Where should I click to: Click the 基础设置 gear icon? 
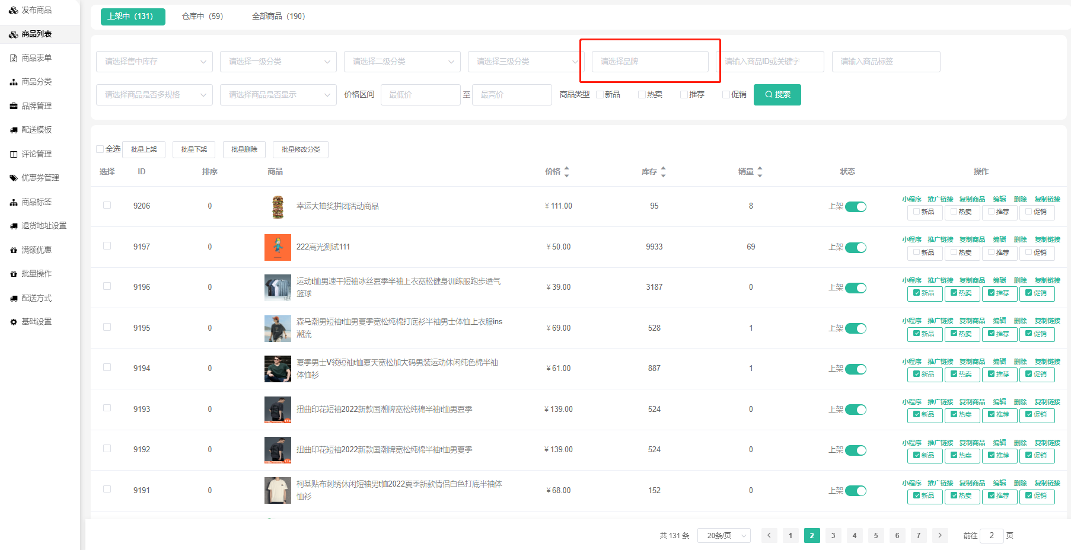pyautogui.click(x=13, y=322)
